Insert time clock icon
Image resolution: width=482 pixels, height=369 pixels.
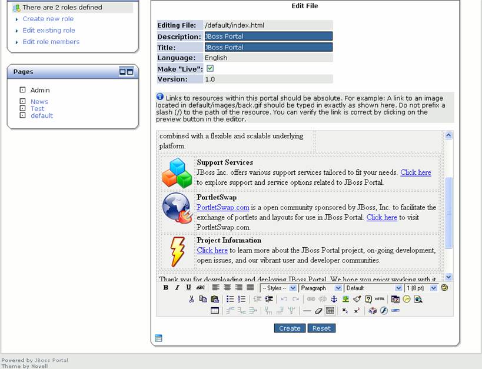[407, 299]
